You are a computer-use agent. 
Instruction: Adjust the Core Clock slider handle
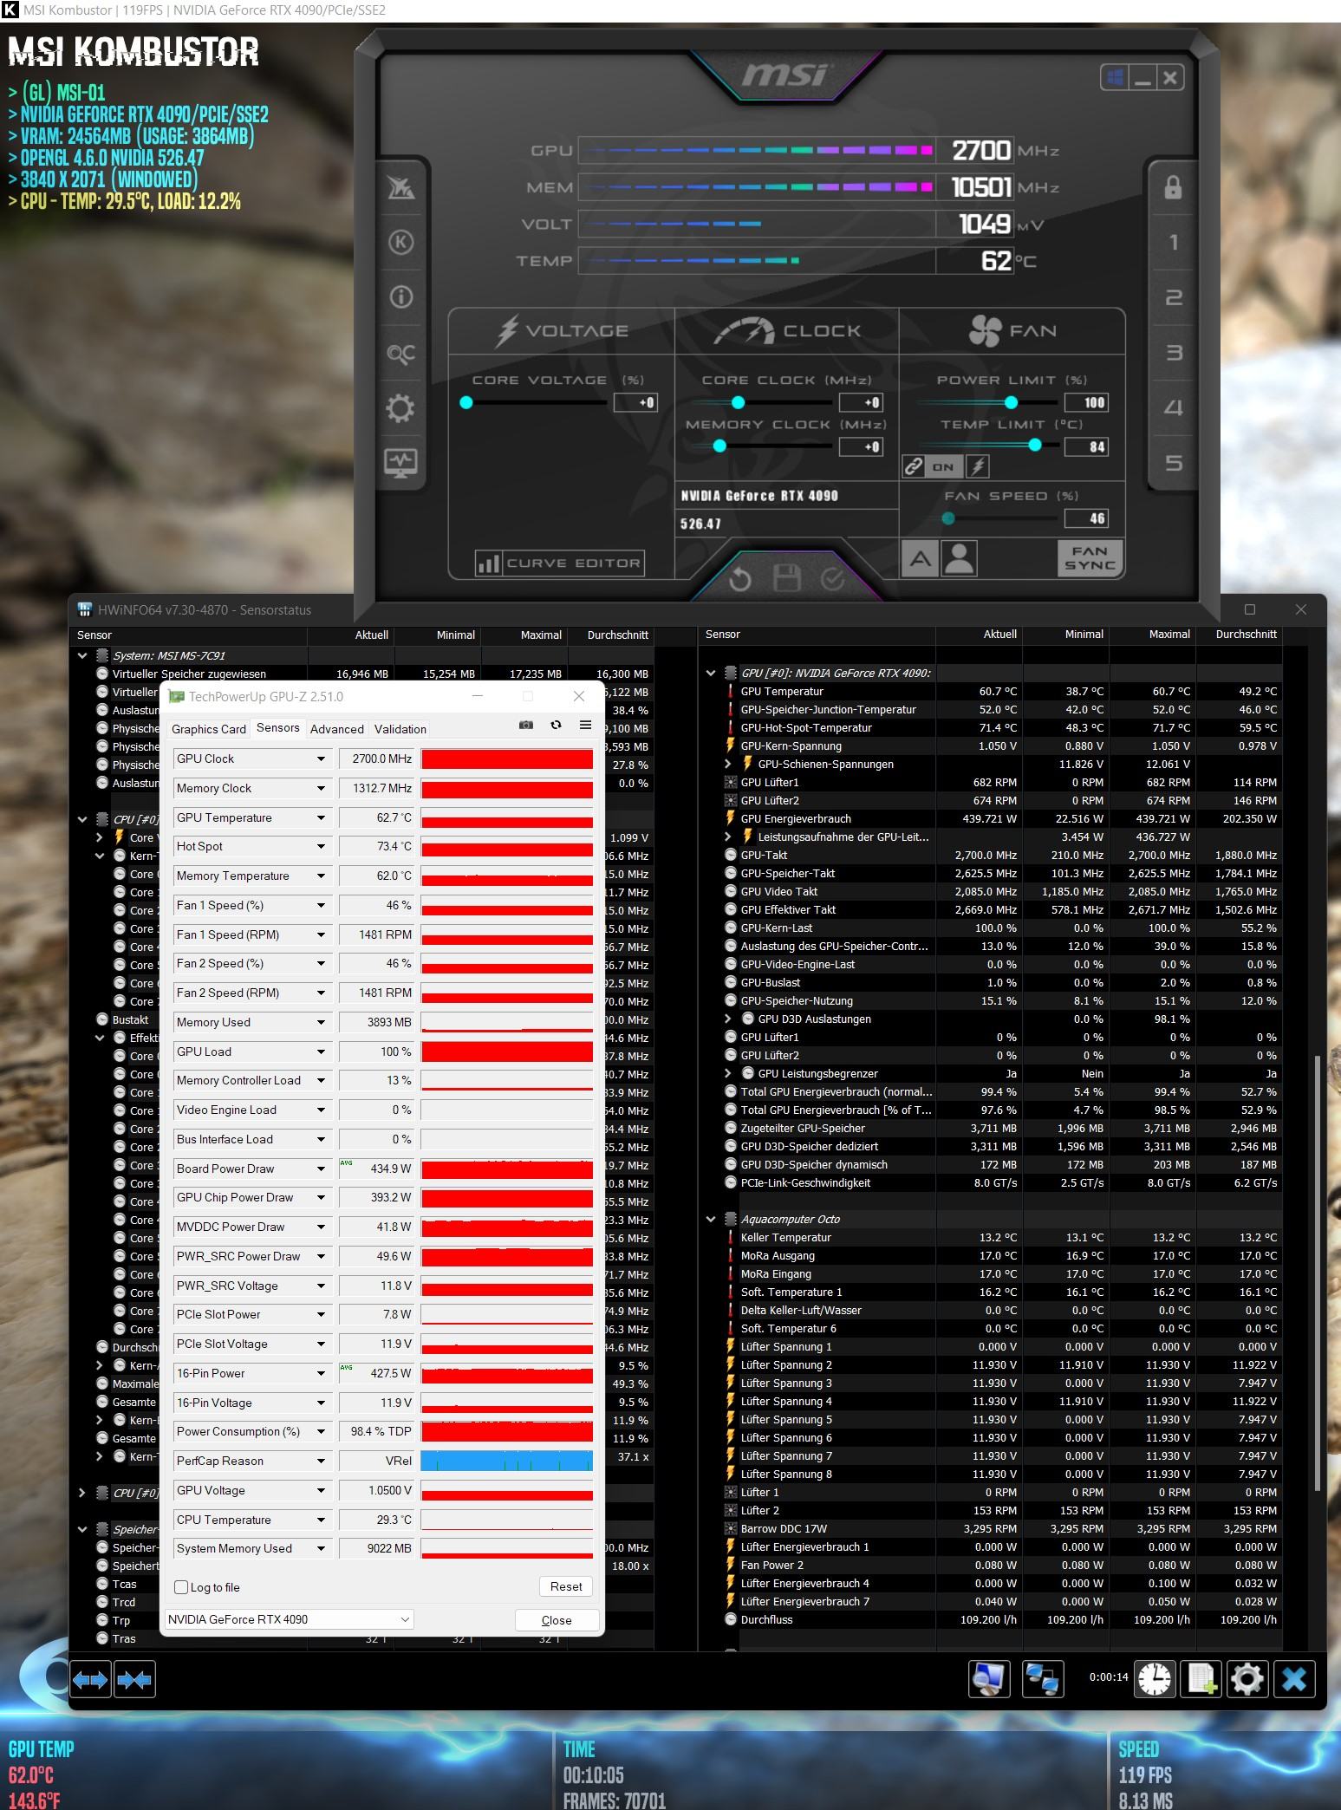pyautogui.click(x=738, y=402)
